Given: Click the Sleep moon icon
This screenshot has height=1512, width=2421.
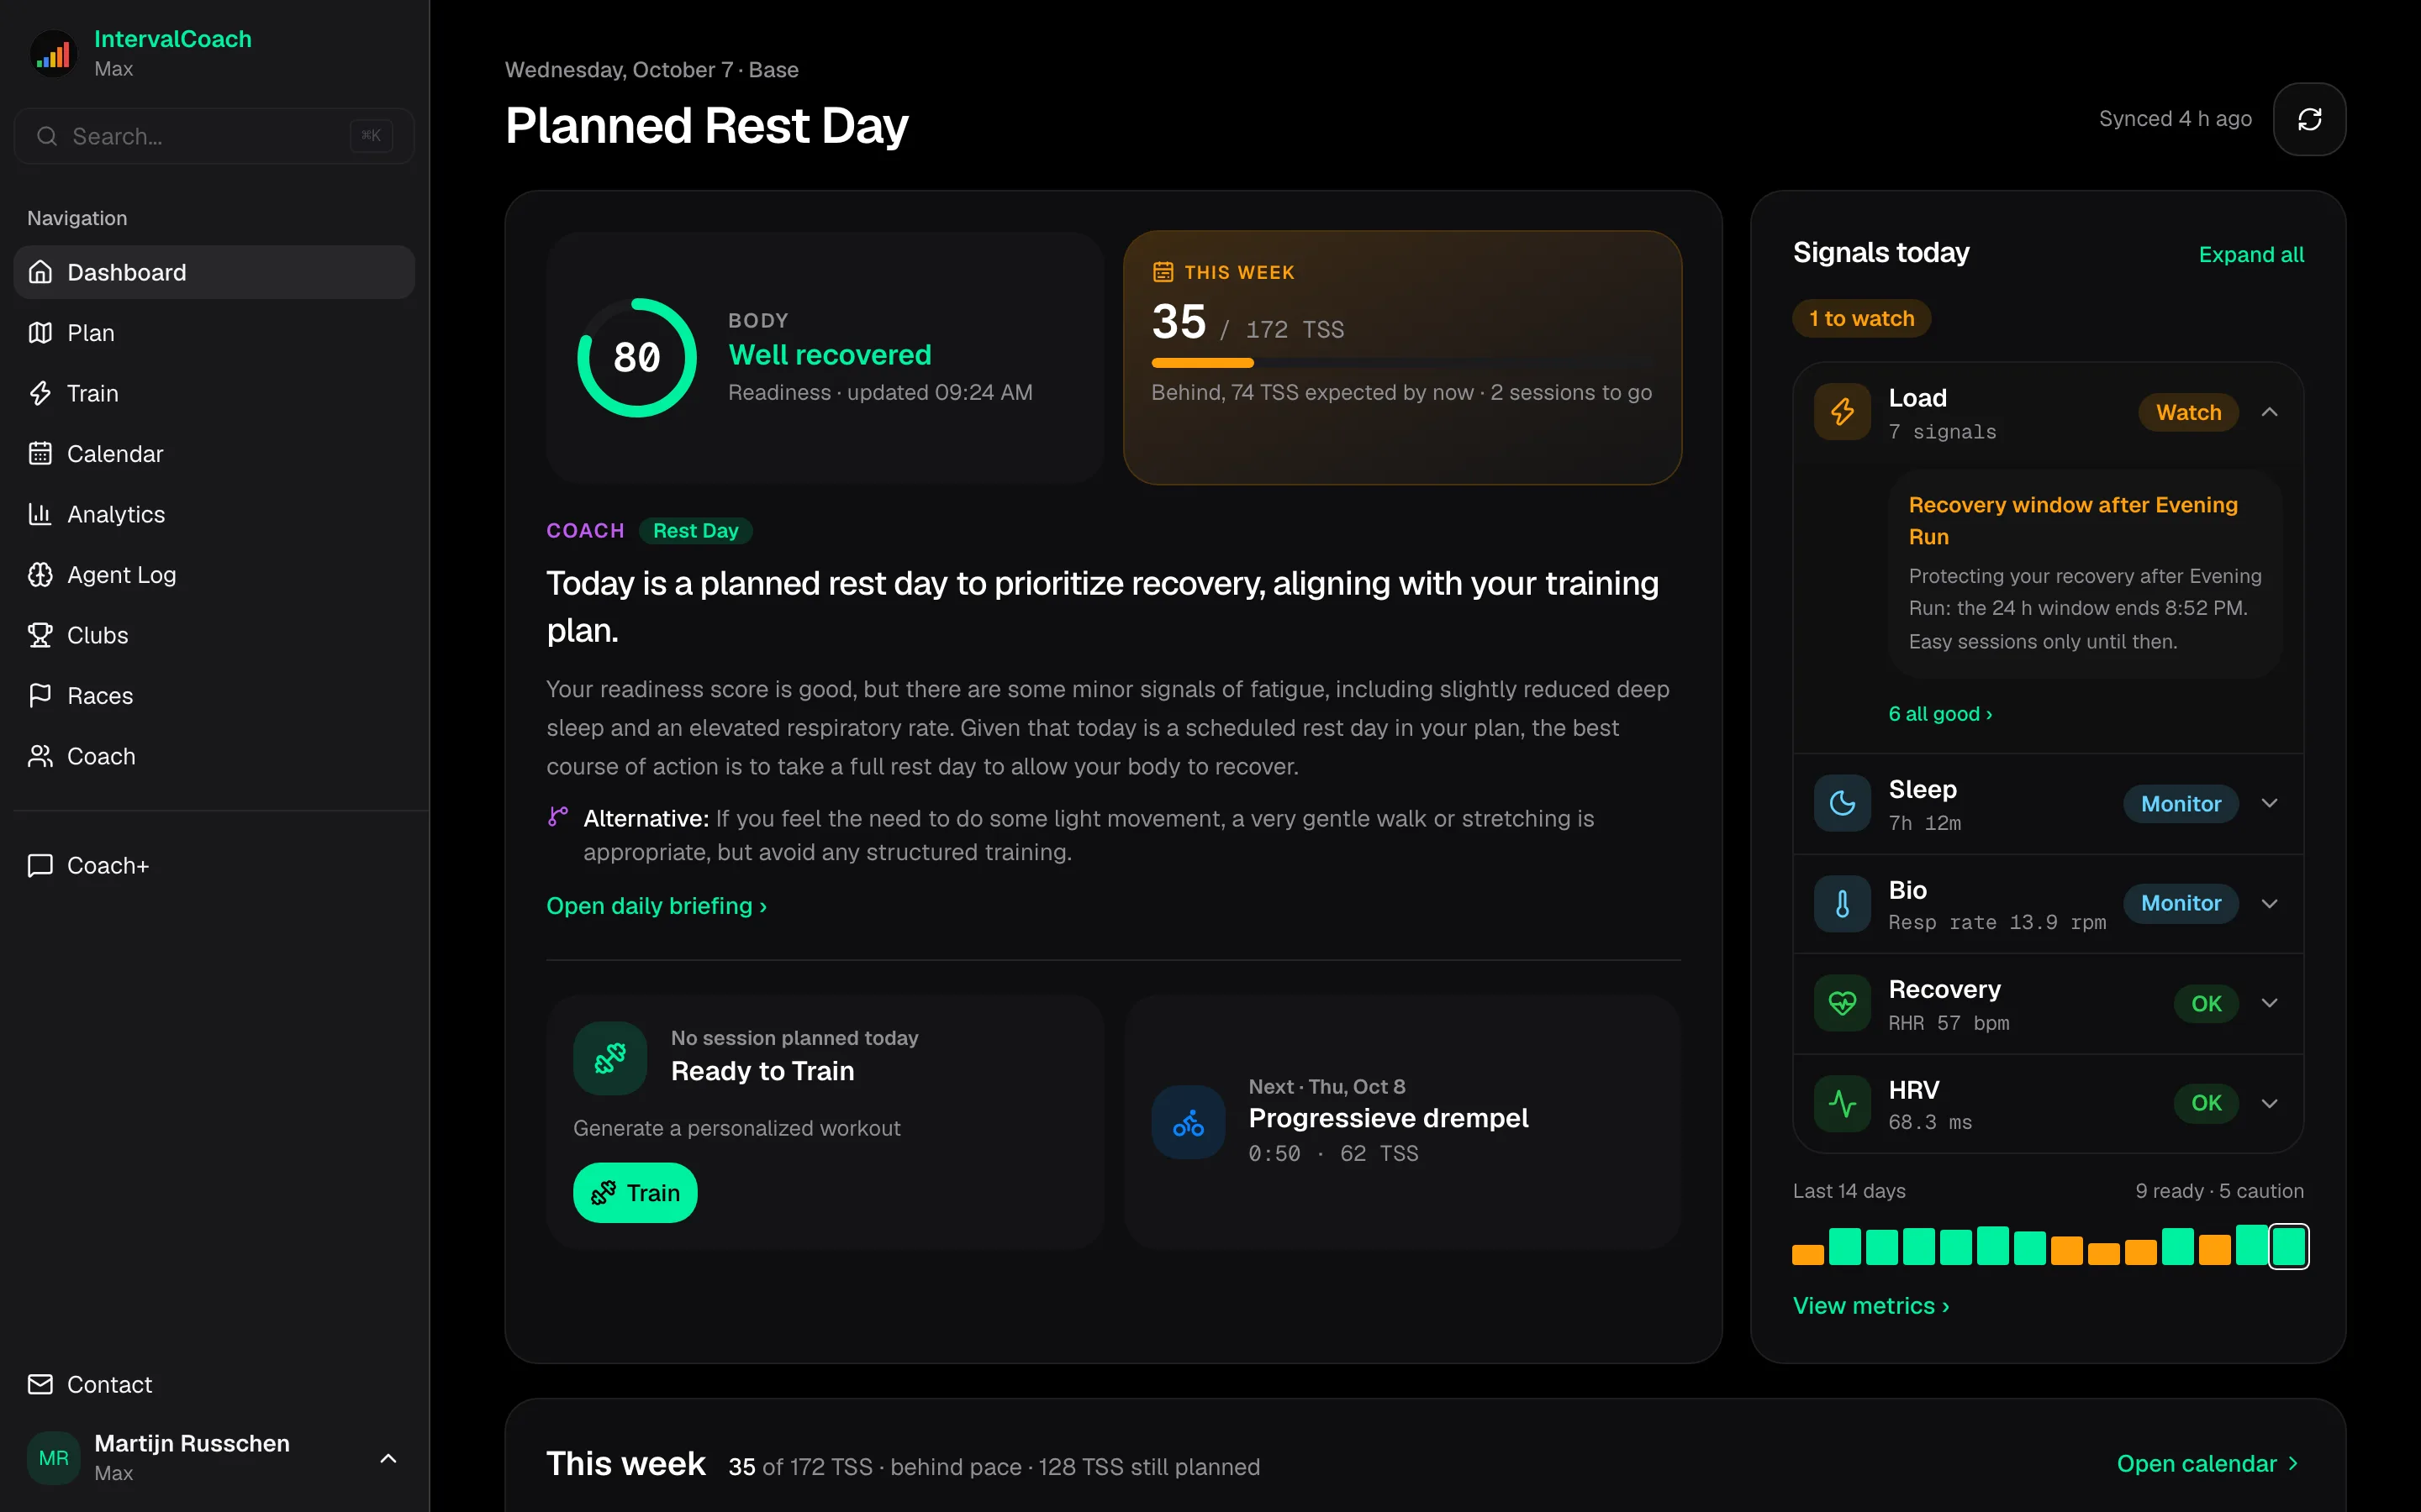Looking at the screenshot, I should pyautogui.click(x=1842, y=803).
